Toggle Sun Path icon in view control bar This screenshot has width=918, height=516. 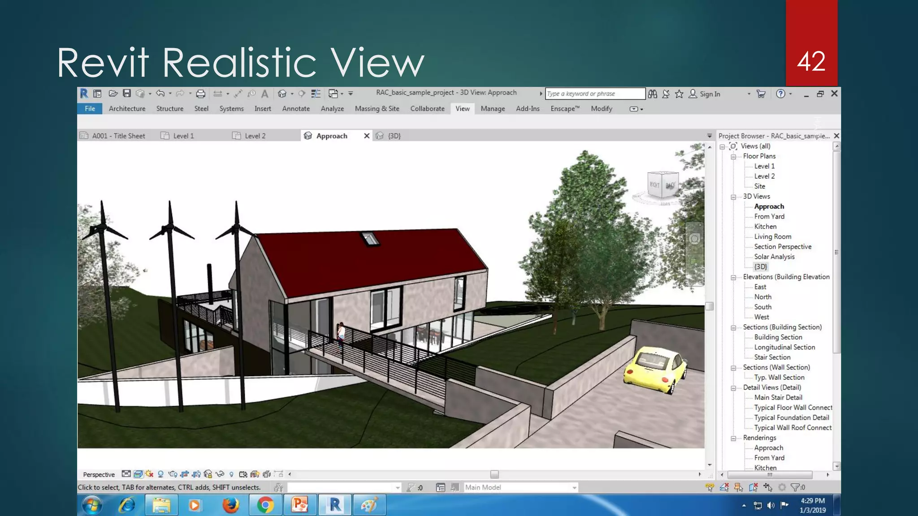point(149,474)
